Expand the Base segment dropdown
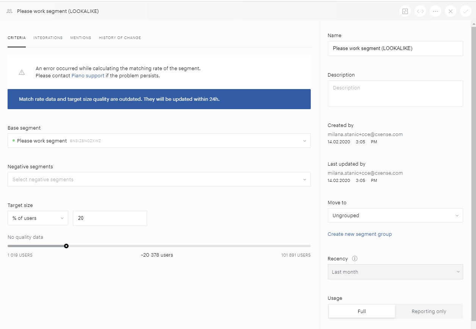 (x=159, y=141)
